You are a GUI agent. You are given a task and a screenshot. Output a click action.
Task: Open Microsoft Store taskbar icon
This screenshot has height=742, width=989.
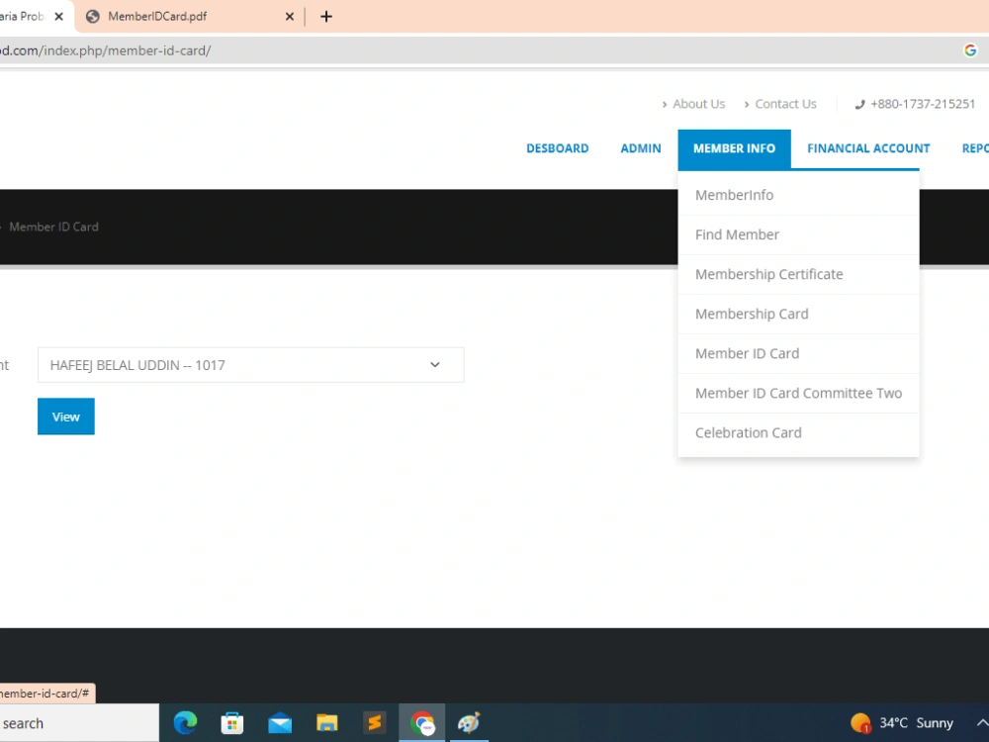[232, 722]
